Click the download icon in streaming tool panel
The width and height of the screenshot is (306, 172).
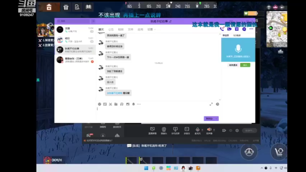[x=103, y=135]
